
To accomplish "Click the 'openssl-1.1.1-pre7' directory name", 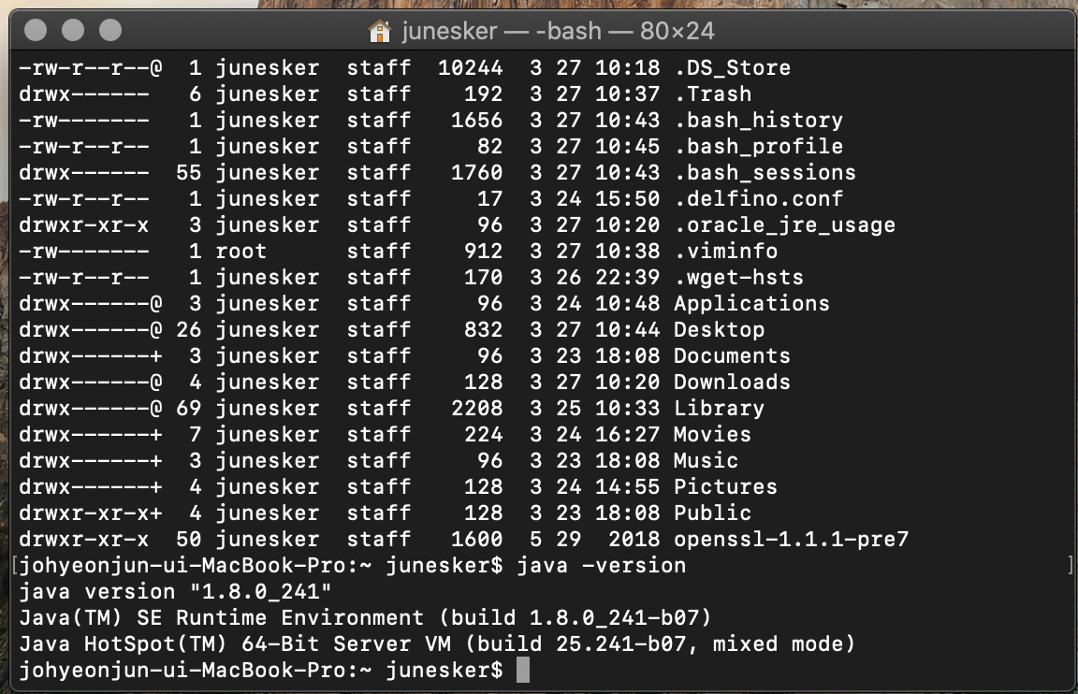I will coord(792,540).
